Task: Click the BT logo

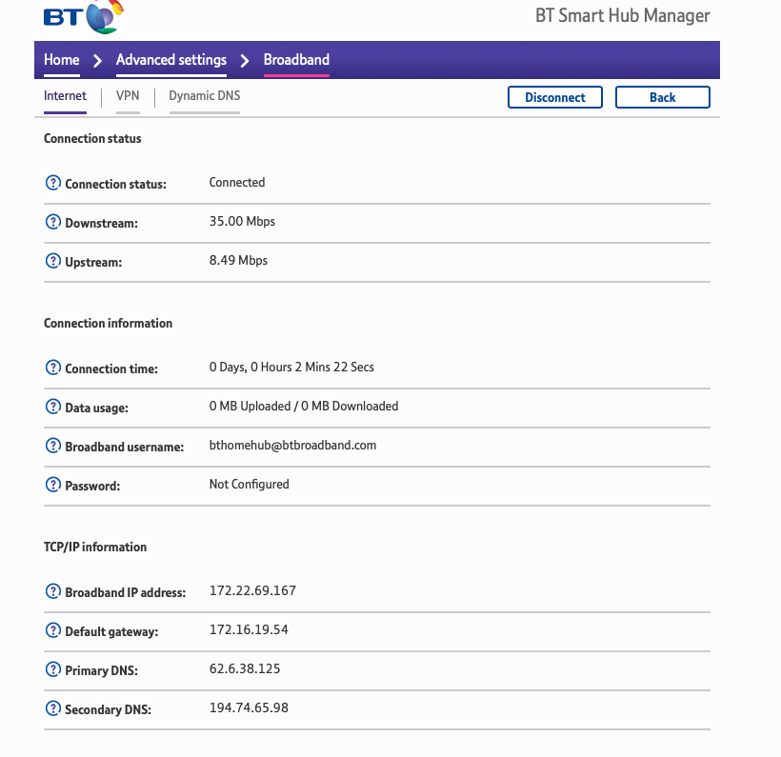Action: click(x=84, y=17)
